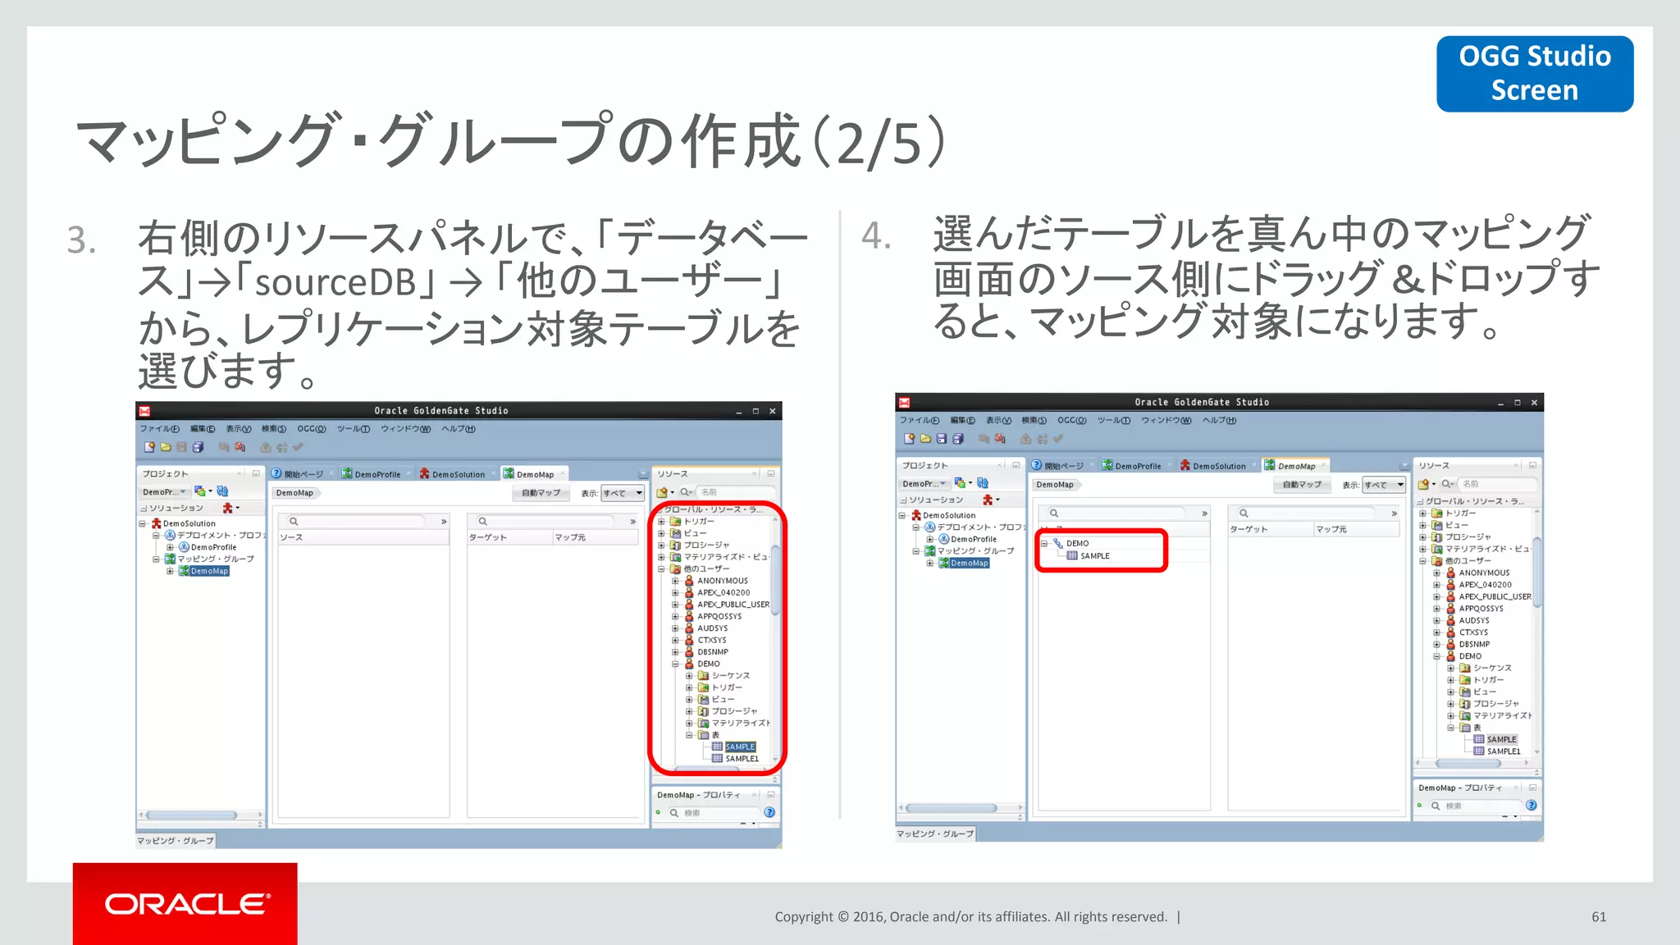Select DBSNMP in step 4 リソース tree
This screenshot has height=945, width=1680.
[1474, 644]
